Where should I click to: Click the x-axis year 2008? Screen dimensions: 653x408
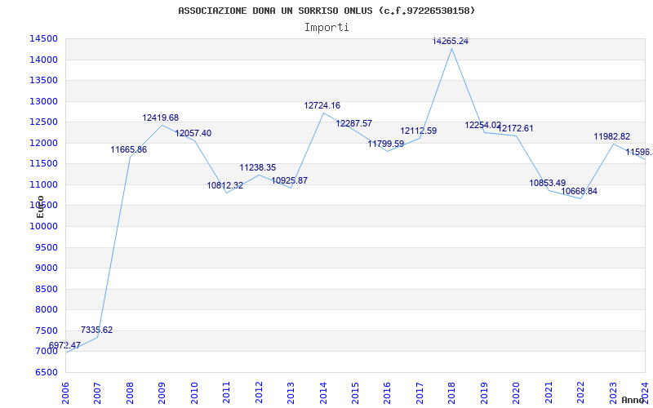coord(130,393)
